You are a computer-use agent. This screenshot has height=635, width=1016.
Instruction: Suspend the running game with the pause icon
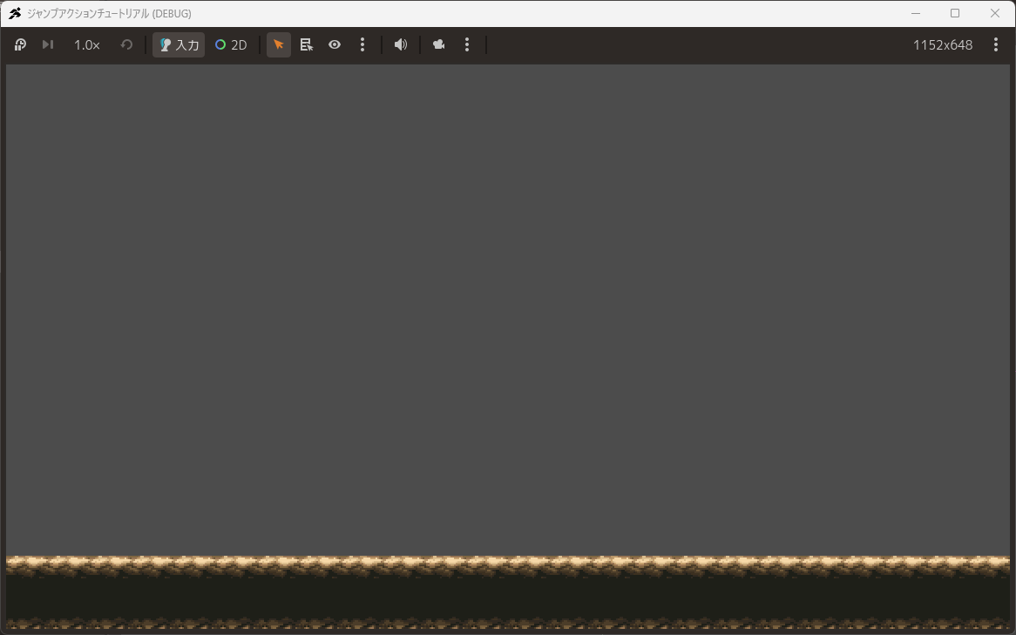pyautogui.click(x=20, y=44)
